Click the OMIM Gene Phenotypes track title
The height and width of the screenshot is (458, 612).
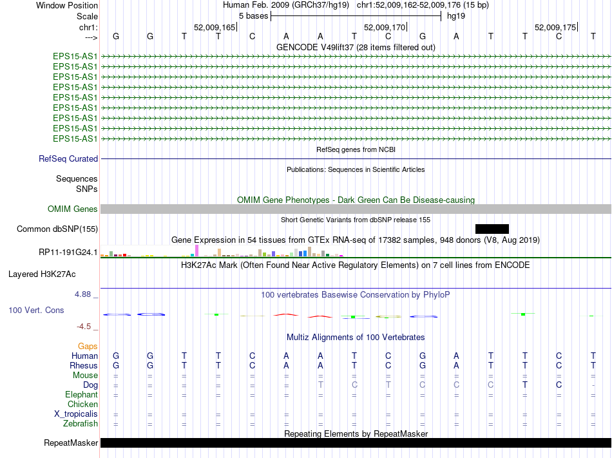coord(356,200)
